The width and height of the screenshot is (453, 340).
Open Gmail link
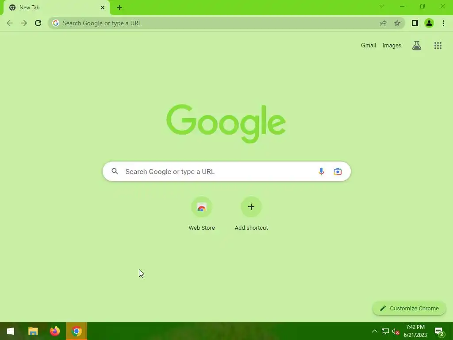(x=369, y=46)
